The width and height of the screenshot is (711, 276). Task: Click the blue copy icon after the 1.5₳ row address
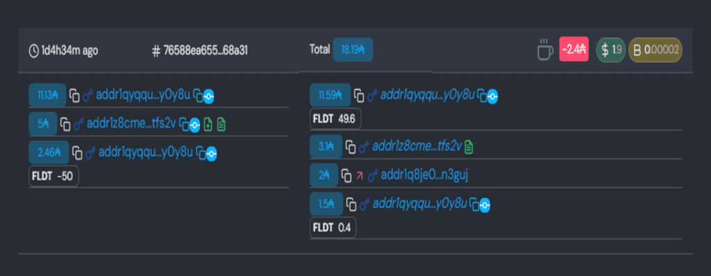pos(474,205)
